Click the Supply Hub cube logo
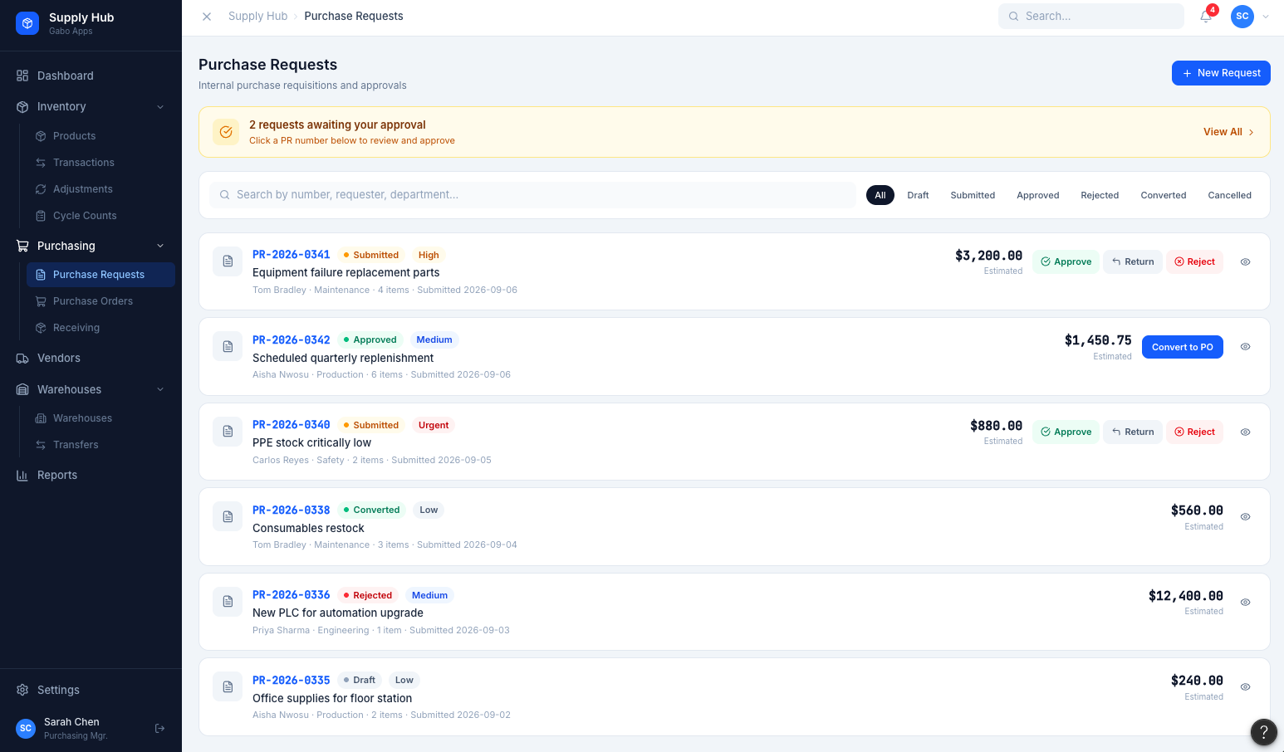 pos(27,23)
